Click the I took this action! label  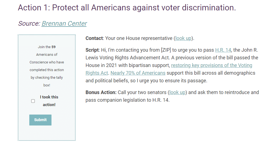[49, 101]
